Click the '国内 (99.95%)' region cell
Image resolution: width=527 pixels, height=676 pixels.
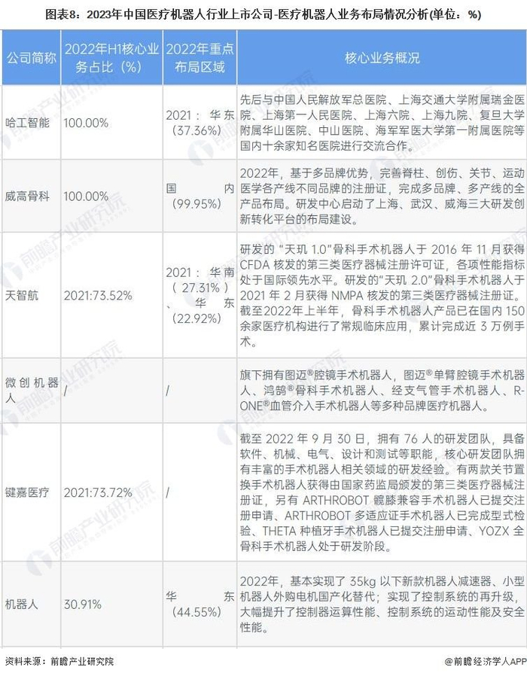pyautogui.click(x=200, y=196)
